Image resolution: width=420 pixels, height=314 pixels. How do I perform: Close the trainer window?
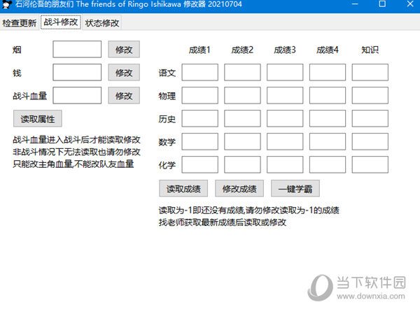coord(410,4)
